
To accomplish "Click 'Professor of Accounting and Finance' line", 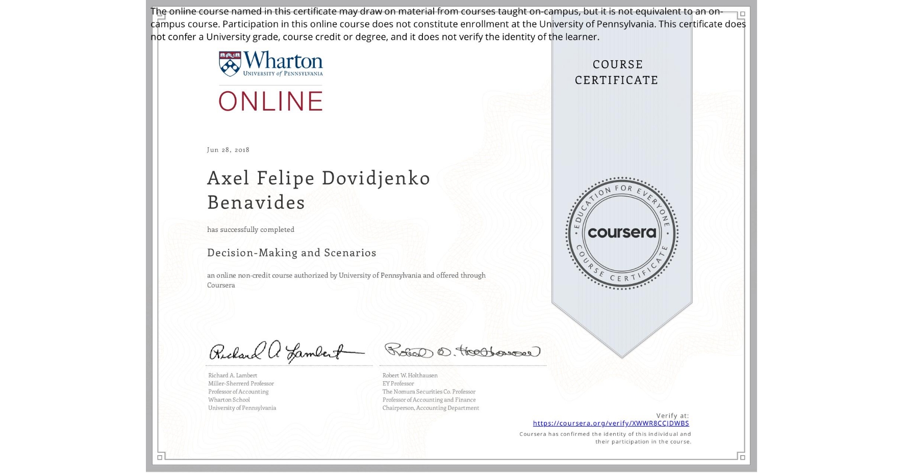I will [x=429, y=400].
